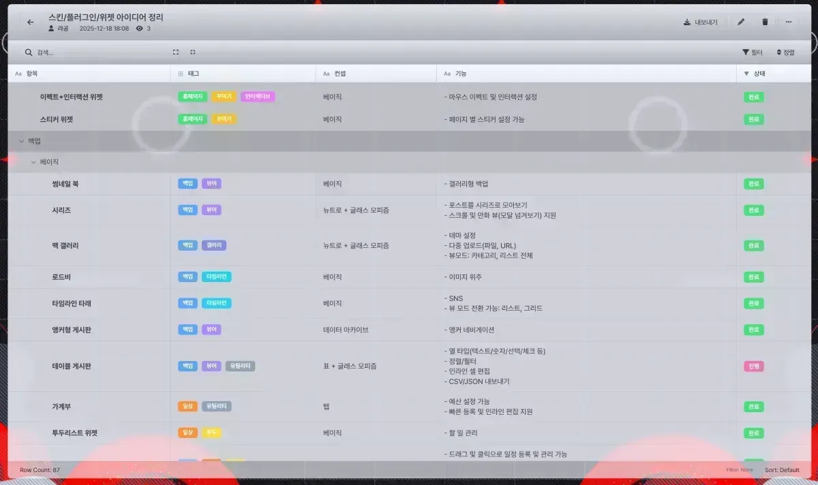The width and height of the screenshot is (818, 485).
Task: Click the 태그 column header
Action: [x=243, y=73]
